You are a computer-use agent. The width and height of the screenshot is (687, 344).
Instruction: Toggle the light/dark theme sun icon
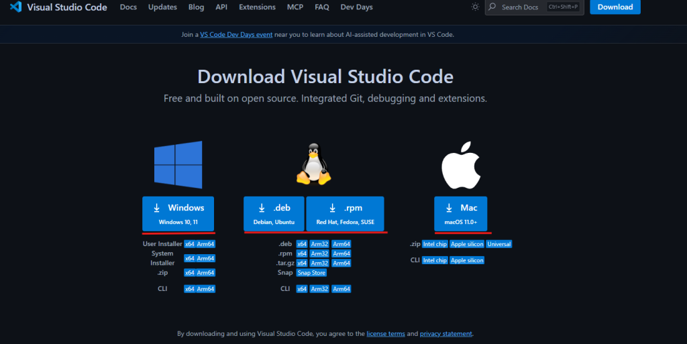coord(475,7)
